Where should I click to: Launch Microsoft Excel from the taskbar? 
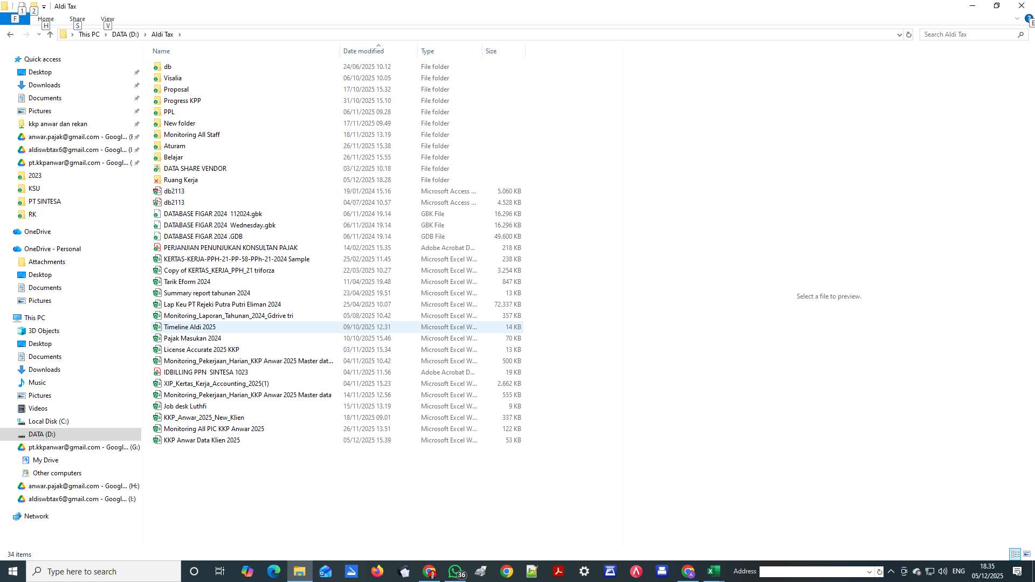point(713,571)
